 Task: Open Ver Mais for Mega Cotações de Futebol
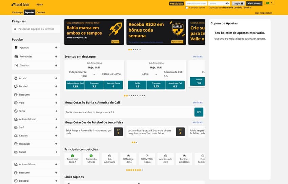click(x=198, y=122)
